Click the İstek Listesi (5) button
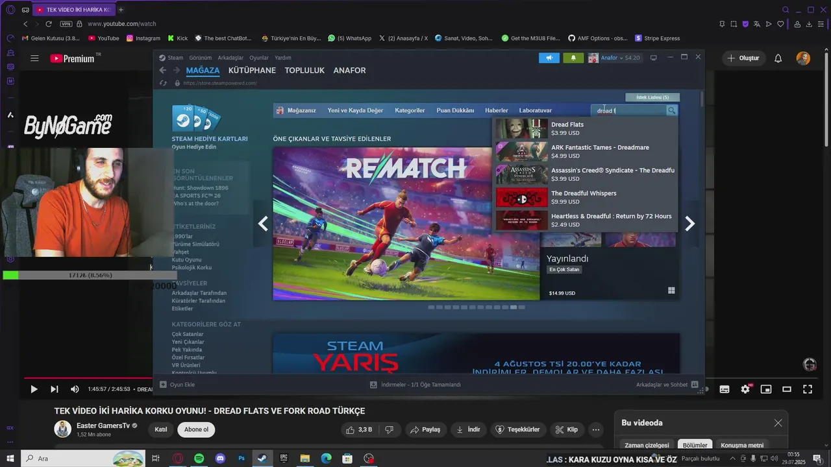Screen dimensions: 831x467 [652, 97]
